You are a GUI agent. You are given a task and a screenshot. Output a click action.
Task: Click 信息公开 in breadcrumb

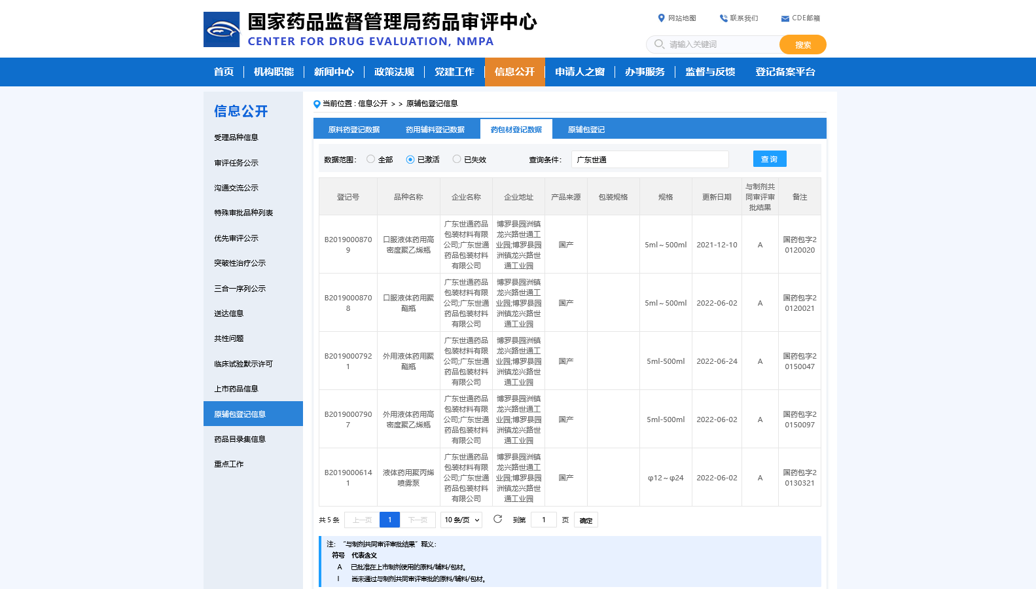[x=372, y=103]
